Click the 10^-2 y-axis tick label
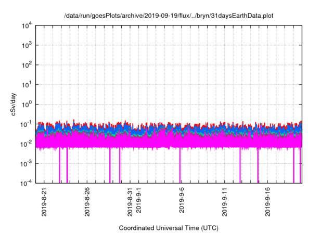Image resolution: width=333 pixels, height=233 pixels. 26,144
